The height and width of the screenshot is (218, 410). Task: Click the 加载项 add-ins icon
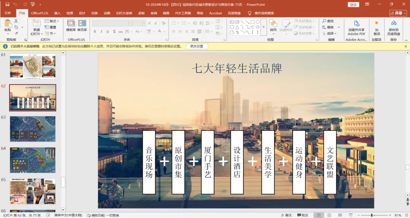pyautogui.click(x=377, y=23)
